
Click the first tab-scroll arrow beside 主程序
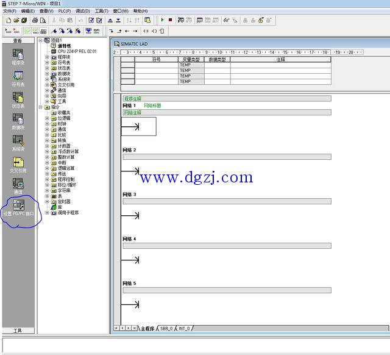pos(116,328)
